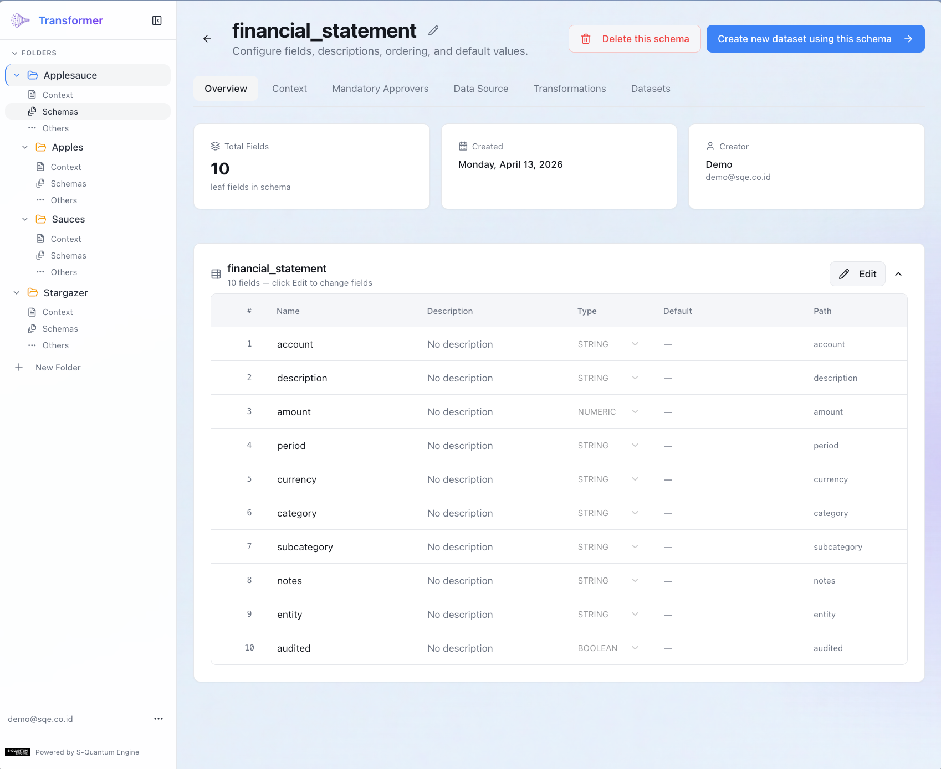Screen dimensions: 941x769
Task: Click the Applesauce folder icon
Action: point(33,75)
